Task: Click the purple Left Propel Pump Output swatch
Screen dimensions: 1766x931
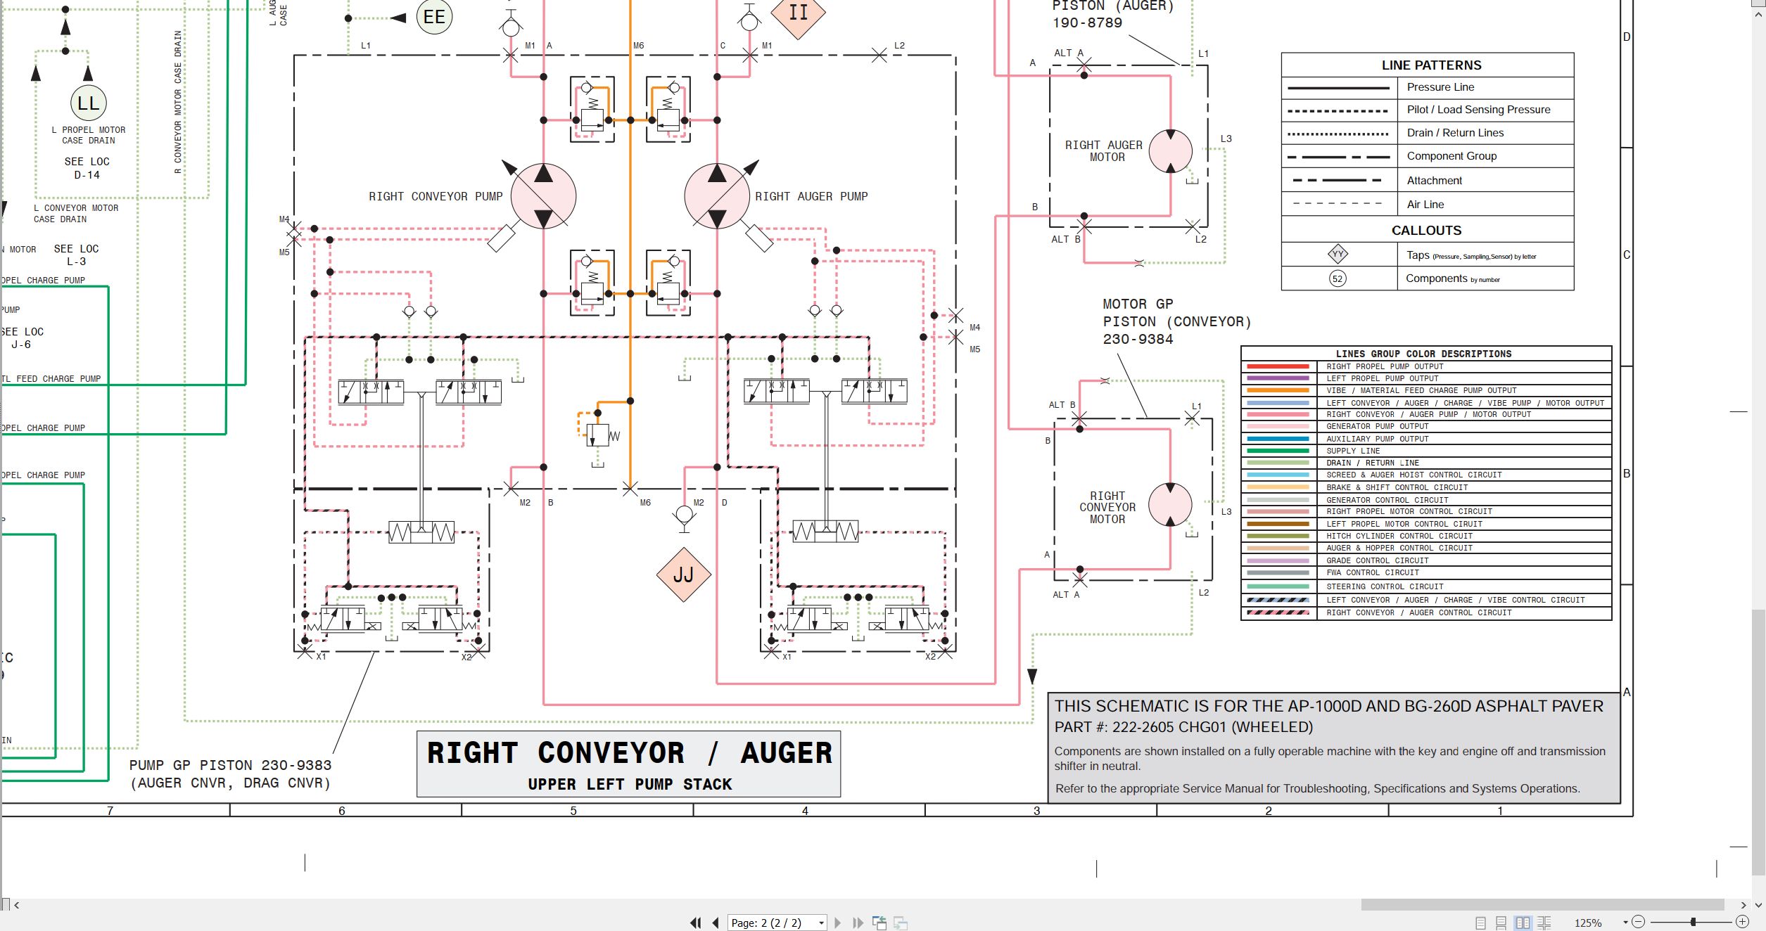Action: click(x=1278, y=378)
